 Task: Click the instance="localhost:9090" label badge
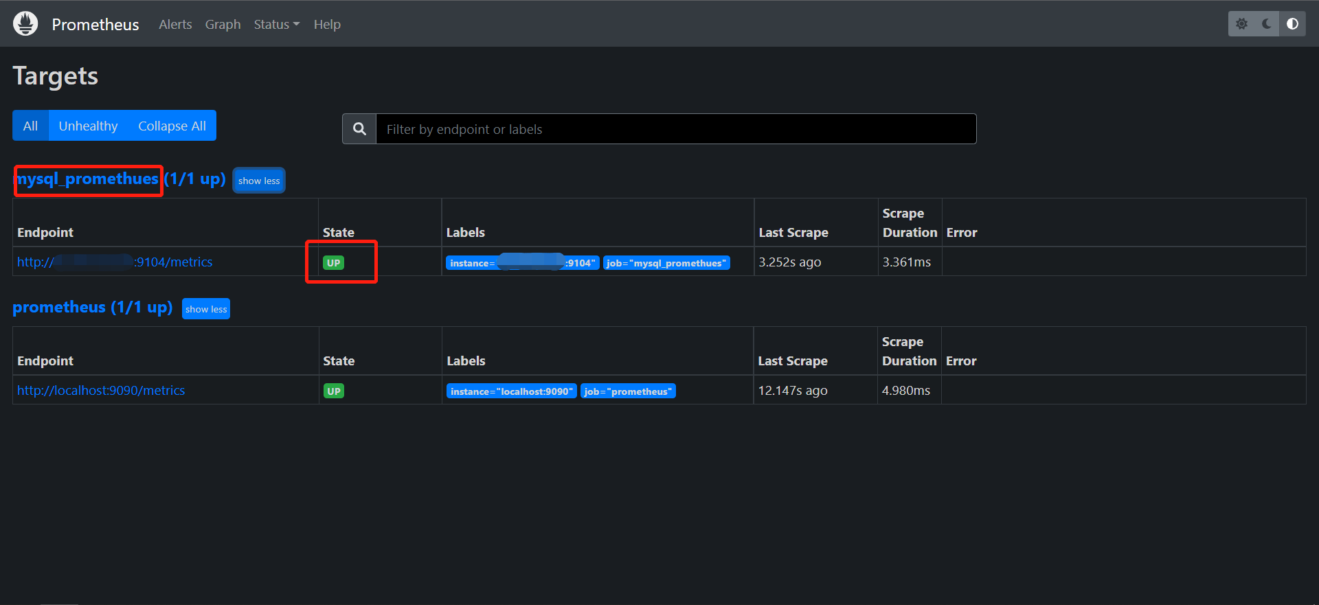click(x=511, y=391)
